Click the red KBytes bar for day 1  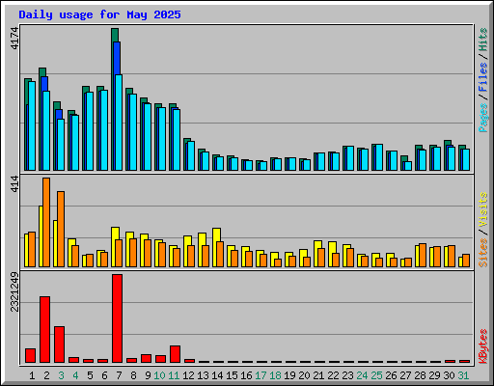click(30, 355)
